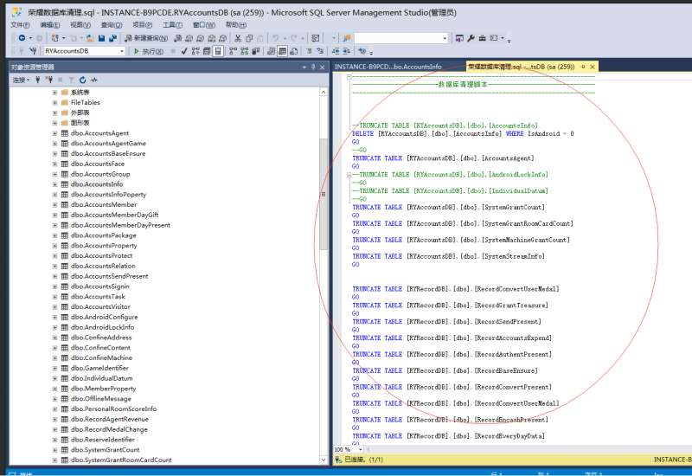Expand the dbo.AccountsAgent table node
Image resolution: width=692 pixels, height=476 pixels.
(54, 133)
